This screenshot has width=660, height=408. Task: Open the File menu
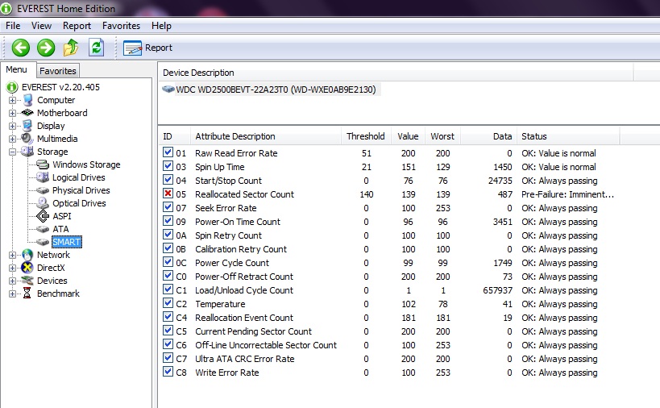pyautogui.click(x=13, y=26)
